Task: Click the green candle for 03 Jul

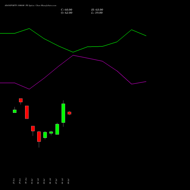Action: point(45,135)
